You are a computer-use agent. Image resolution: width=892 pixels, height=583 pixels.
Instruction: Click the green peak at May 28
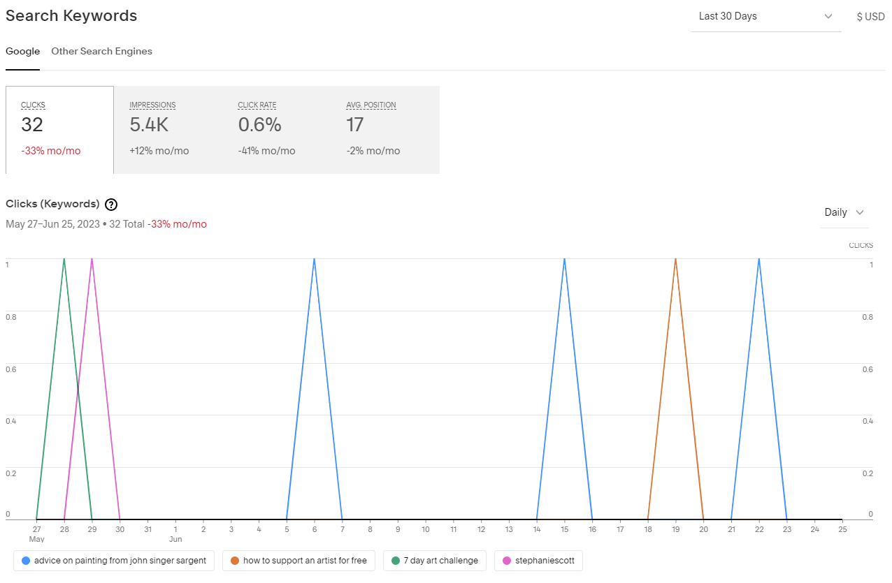point(64,259)
